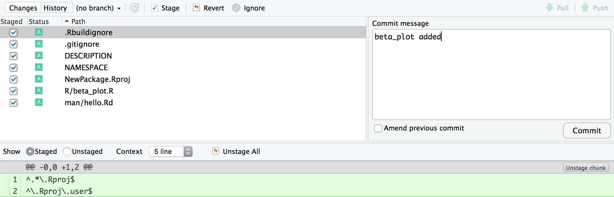The width and height of the screenshot is (614, 197).
Task: Click the Ignore icon in the toolbar
Action: coord(236,8)
